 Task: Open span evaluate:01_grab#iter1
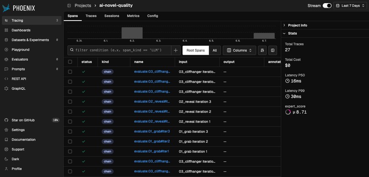[x=152, y=151]
